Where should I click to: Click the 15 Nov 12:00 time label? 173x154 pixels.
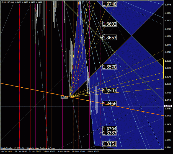tap(93, 152)
